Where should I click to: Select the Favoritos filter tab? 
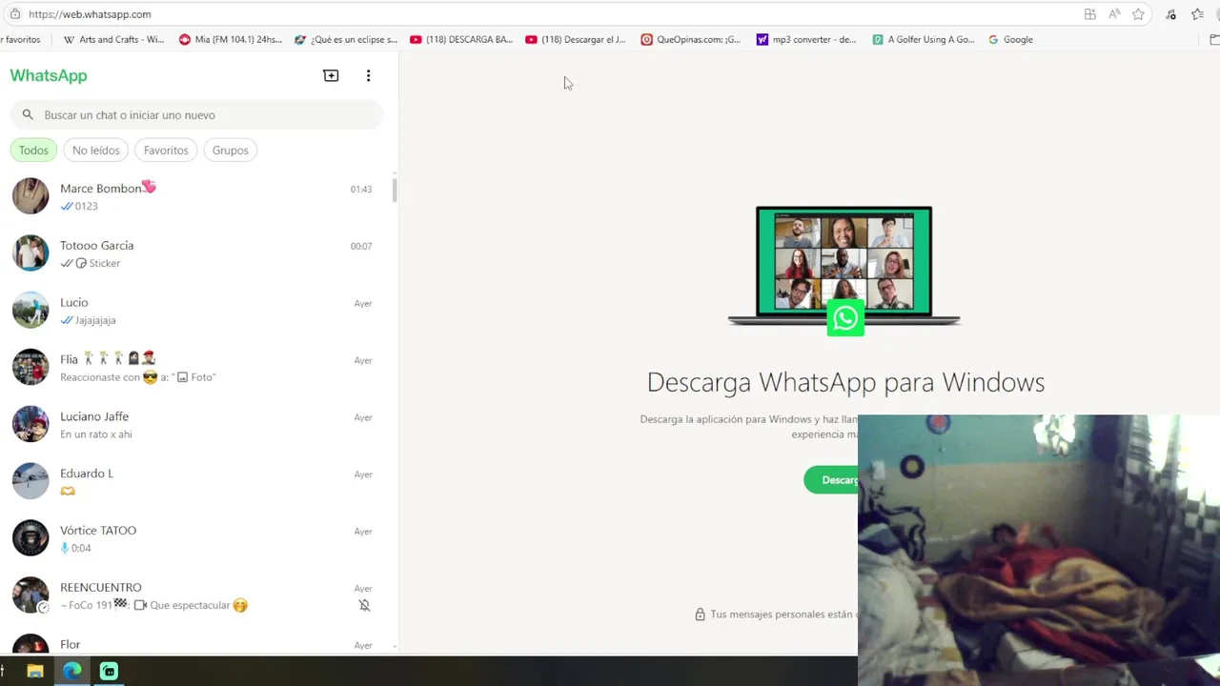[x=166, y=150]
